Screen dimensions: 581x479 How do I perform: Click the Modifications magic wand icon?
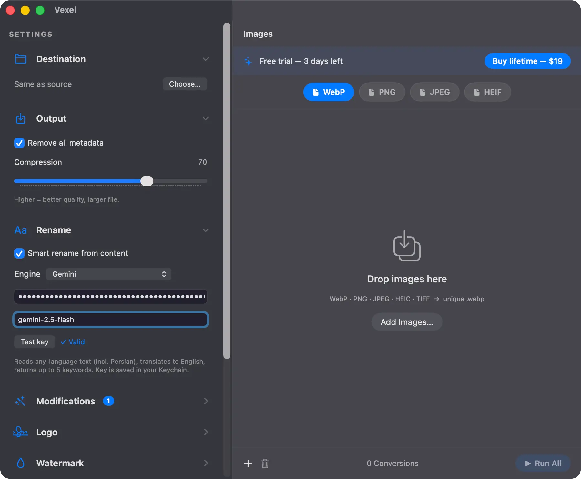click(x=20, y=401)
